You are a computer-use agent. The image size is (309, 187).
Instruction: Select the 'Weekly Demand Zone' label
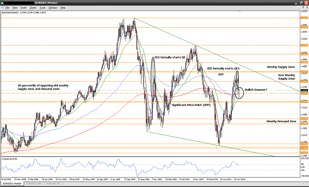pos(281,121)
